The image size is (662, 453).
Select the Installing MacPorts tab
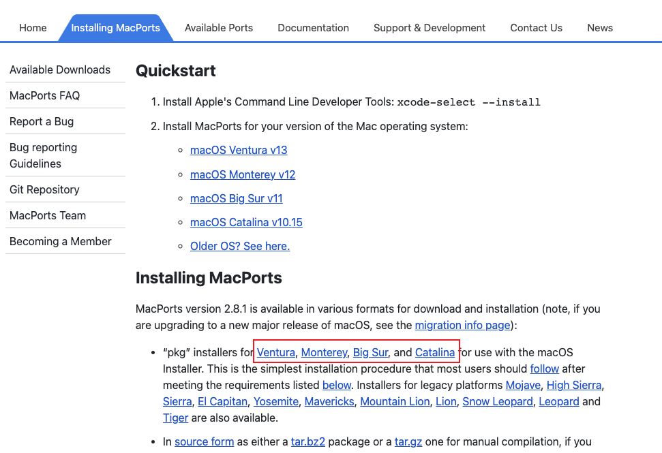click(115, 28)
